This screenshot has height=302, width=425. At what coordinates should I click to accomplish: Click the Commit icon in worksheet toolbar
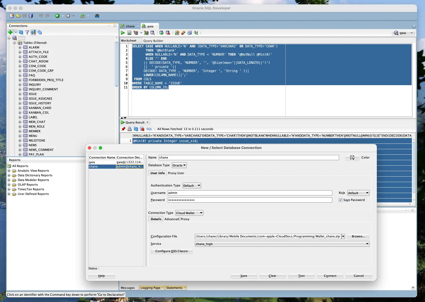(162, 33)
